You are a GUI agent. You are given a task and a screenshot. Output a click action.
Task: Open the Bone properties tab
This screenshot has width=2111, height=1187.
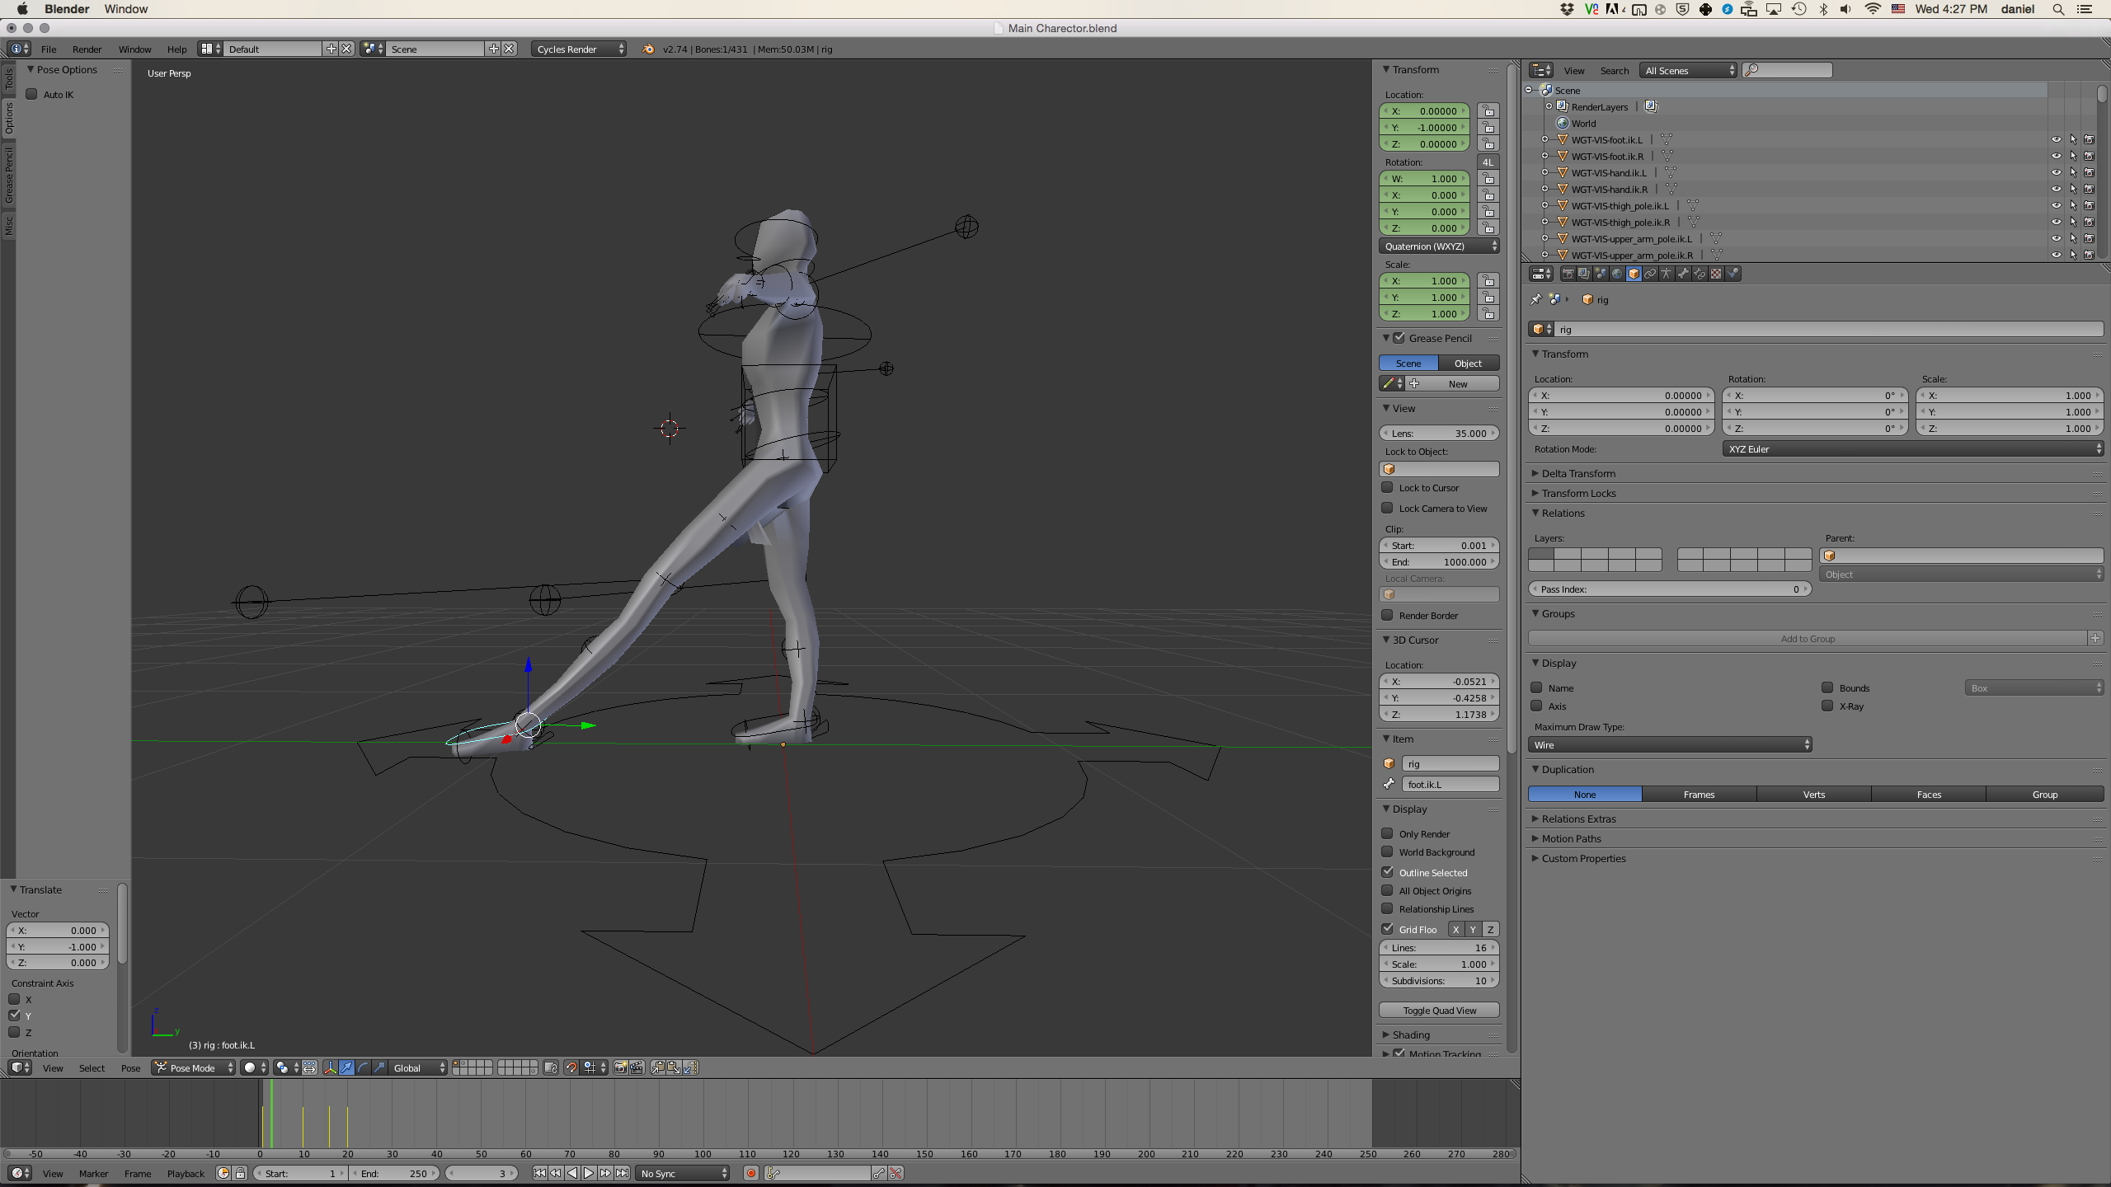(x=1683, y=274)
